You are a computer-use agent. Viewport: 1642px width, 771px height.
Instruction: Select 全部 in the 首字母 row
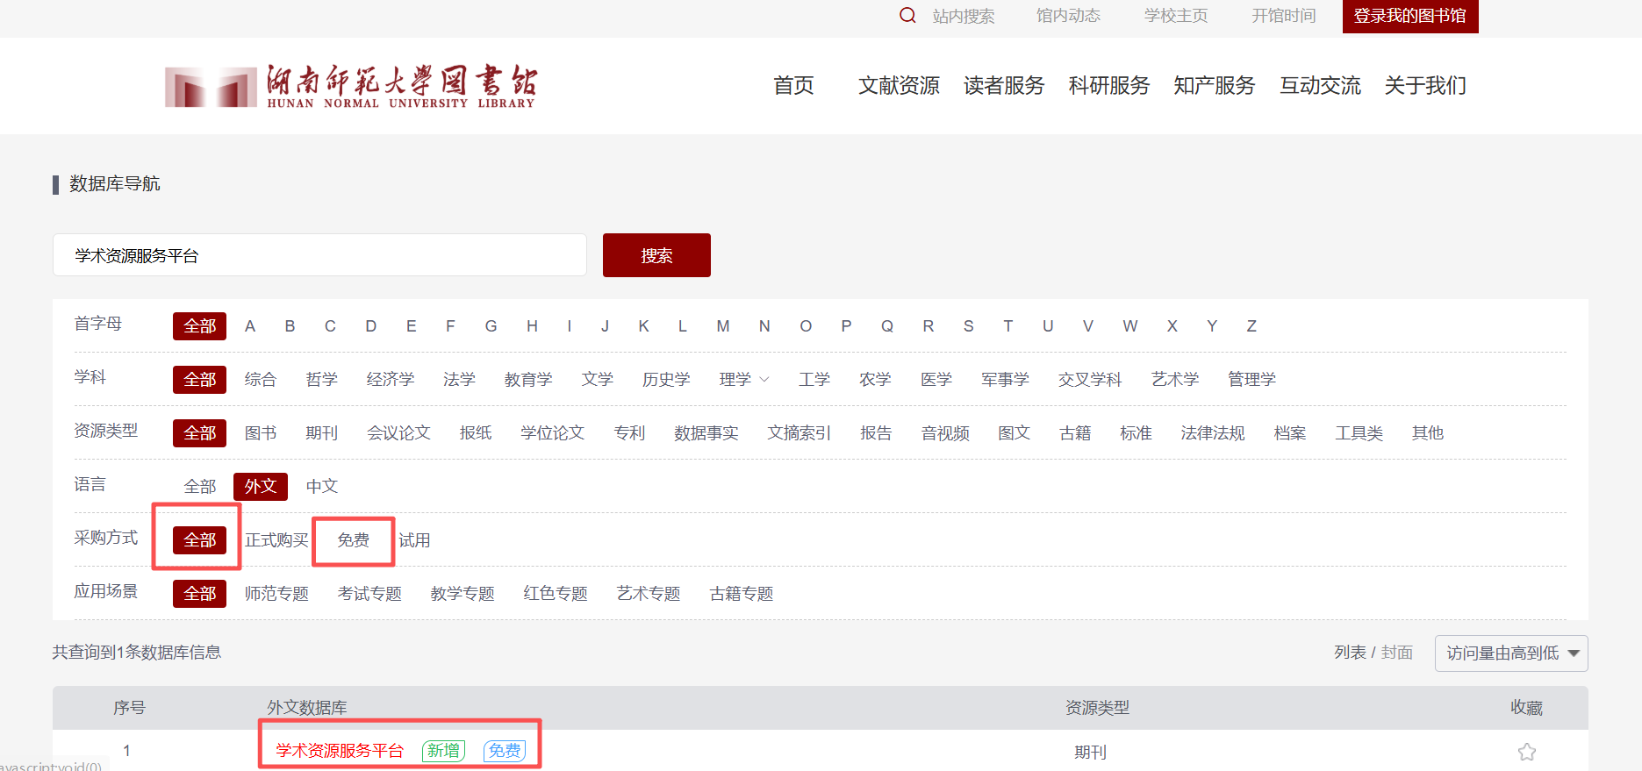200,326
